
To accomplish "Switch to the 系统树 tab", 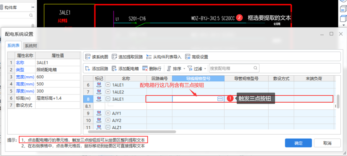I will pos(31,46).
